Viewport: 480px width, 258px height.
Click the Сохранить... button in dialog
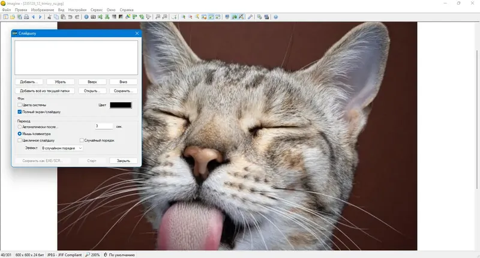tap(124, 91)
